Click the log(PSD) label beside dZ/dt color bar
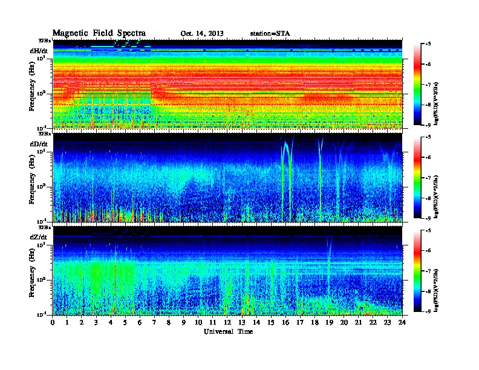The image size is (479, 370). 437,290
